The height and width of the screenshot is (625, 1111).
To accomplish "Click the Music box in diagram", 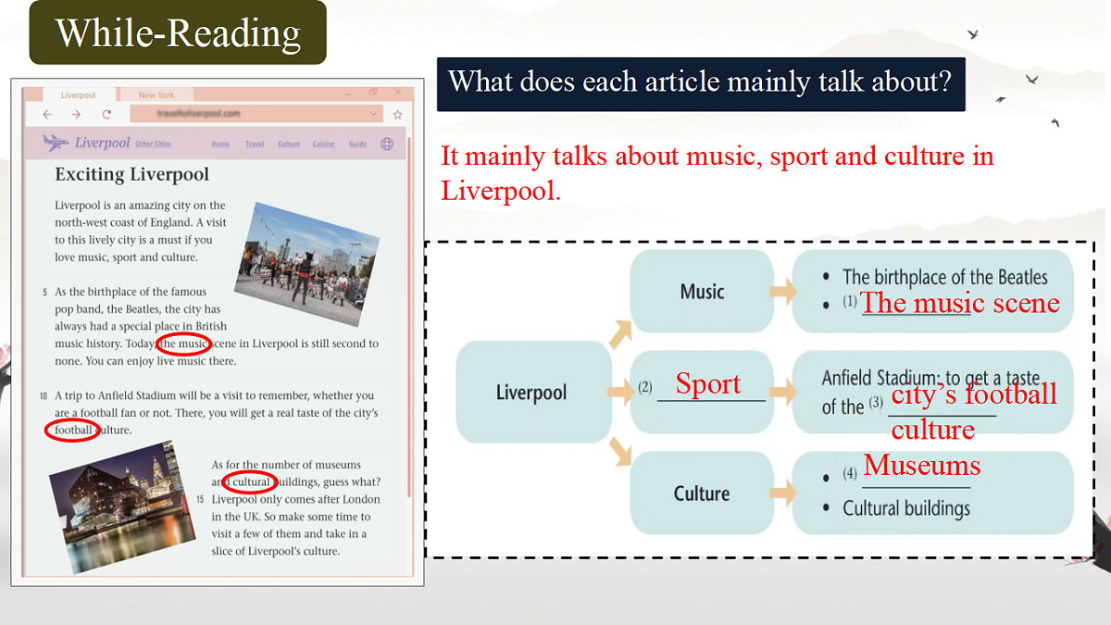I will pos(702,292).
